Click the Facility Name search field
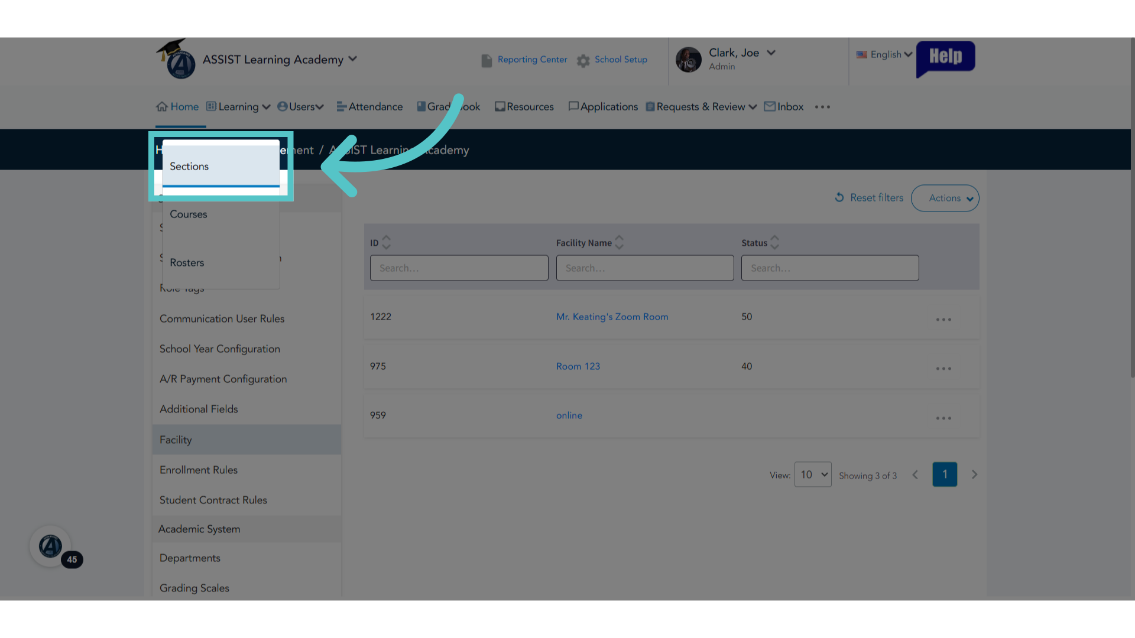 pos(645,268)
